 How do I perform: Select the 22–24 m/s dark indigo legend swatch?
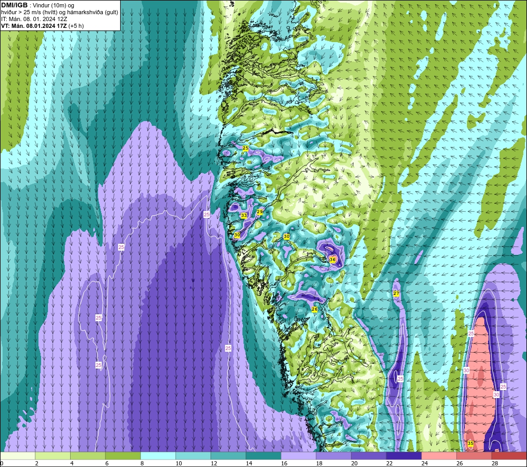(404, 455)
